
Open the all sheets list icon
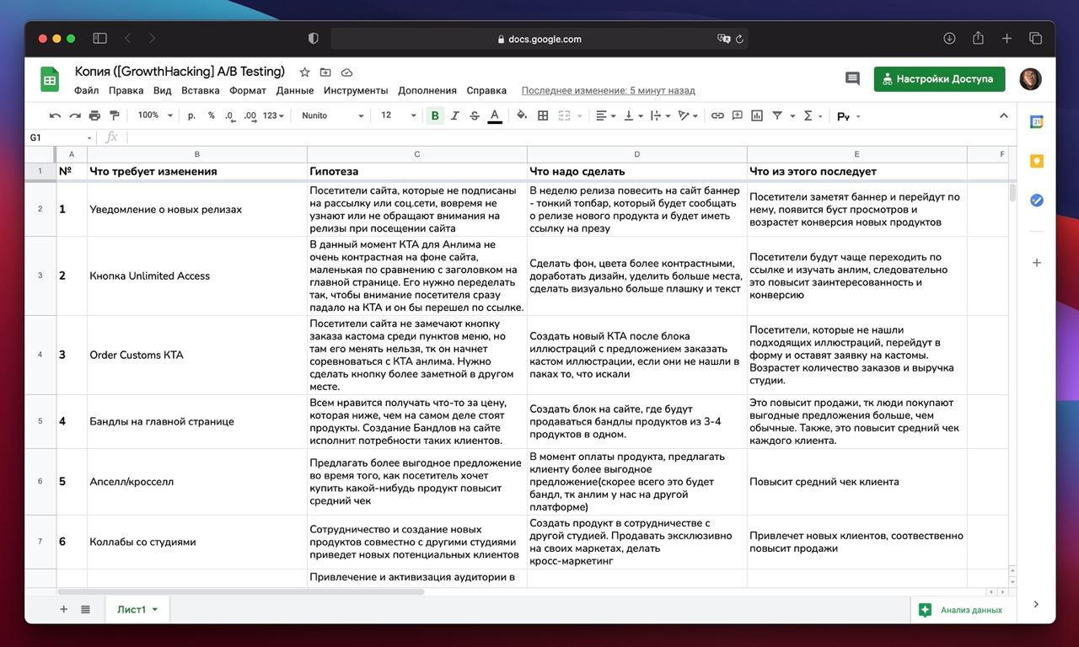pos(85,609)
